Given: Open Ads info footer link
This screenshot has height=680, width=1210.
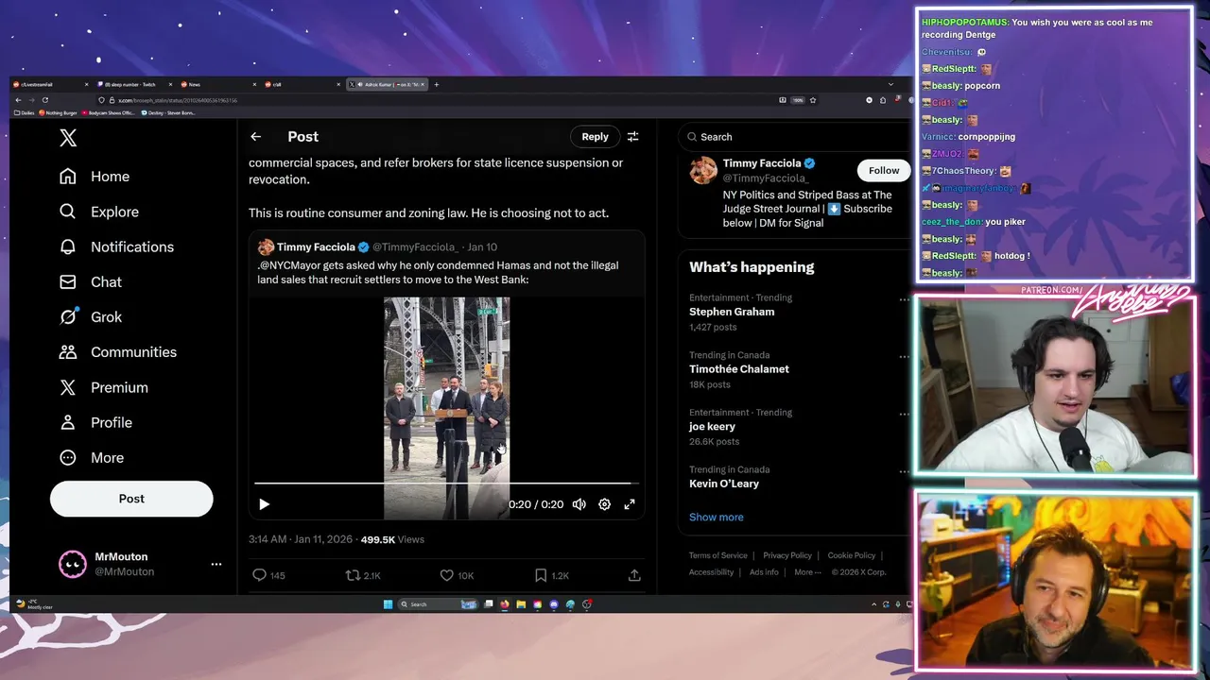Looking at the screenshot, I should click(x=764, y=571).
